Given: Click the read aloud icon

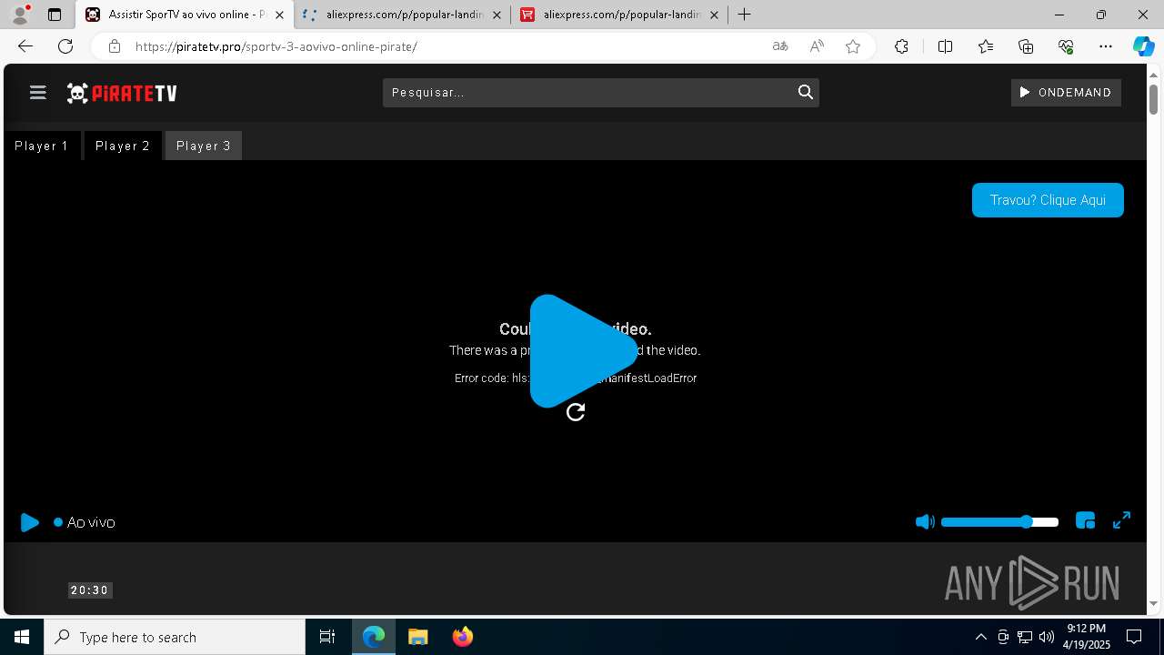Looking at the screenshot, I should click(x=817, y=46).
